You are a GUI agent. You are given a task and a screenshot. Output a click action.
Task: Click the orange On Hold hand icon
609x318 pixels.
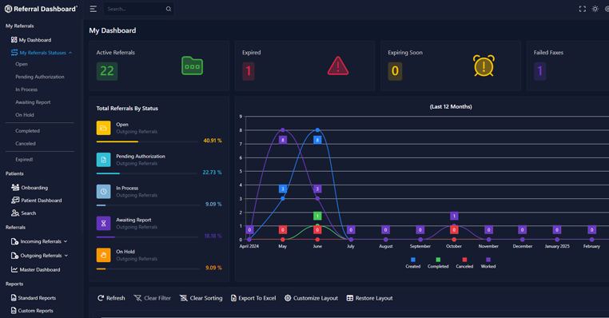pos(103,255)
